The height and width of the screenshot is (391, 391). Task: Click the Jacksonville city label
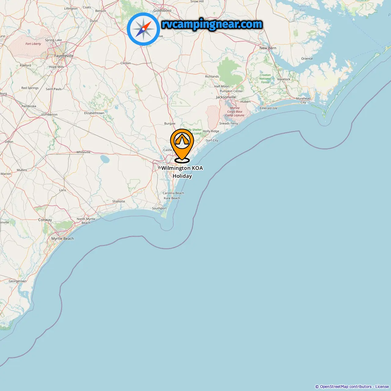226,97
